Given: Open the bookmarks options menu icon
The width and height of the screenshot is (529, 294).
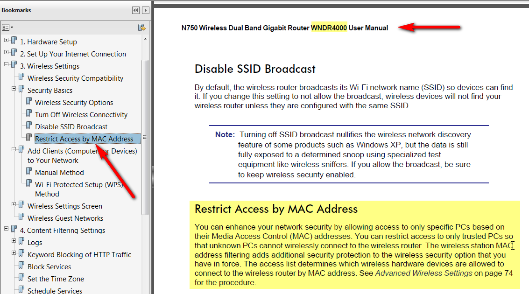Looking at the screenshot, I should 7,28.
